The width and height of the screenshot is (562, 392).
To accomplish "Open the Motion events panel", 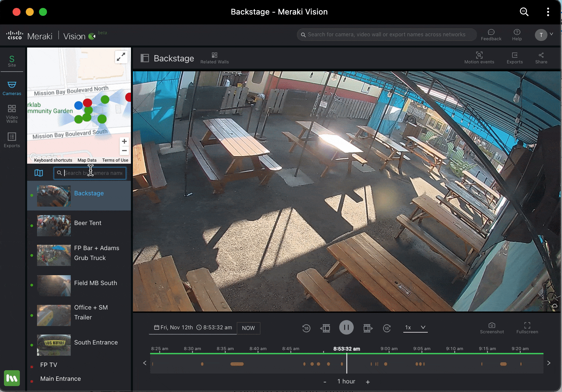I will (479, 57).
